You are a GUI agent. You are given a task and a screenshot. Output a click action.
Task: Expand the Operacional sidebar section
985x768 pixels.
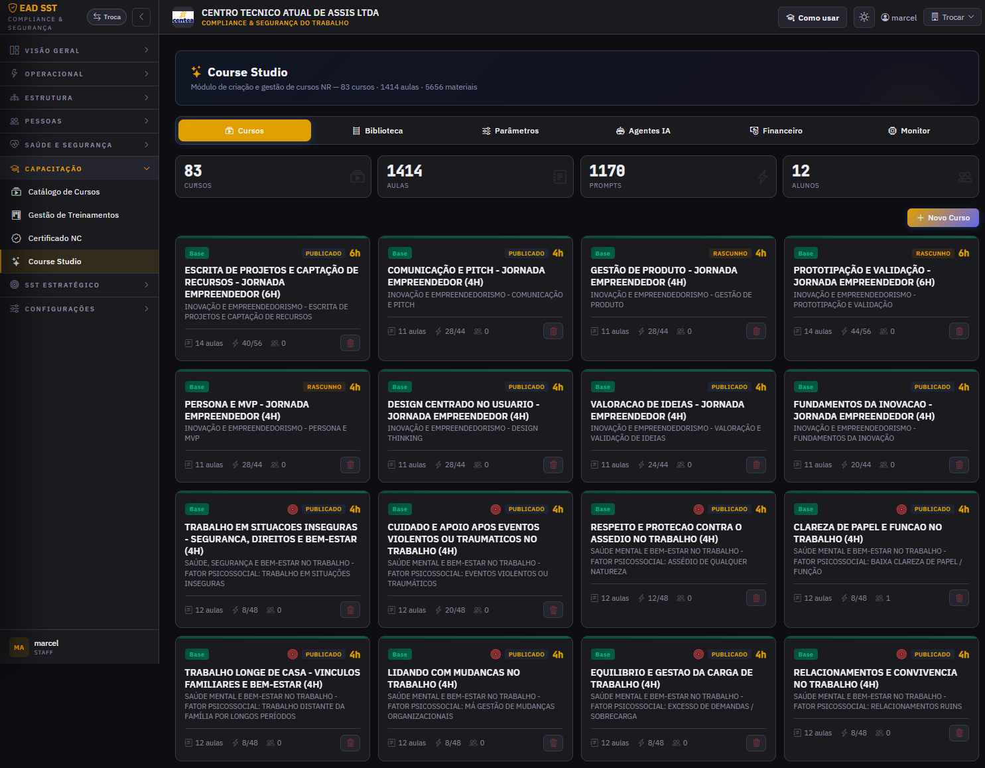[79, 74]
